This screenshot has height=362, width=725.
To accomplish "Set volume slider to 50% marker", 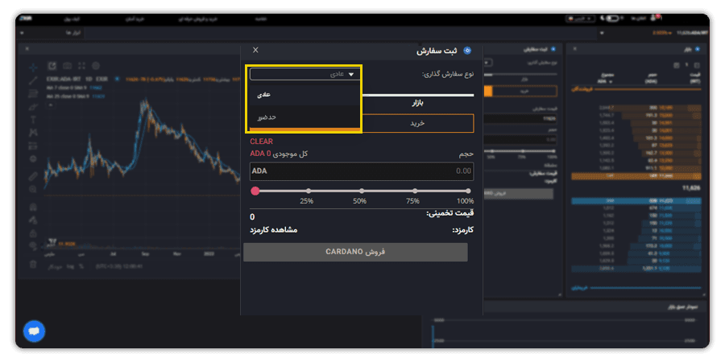I will [362, 191].
